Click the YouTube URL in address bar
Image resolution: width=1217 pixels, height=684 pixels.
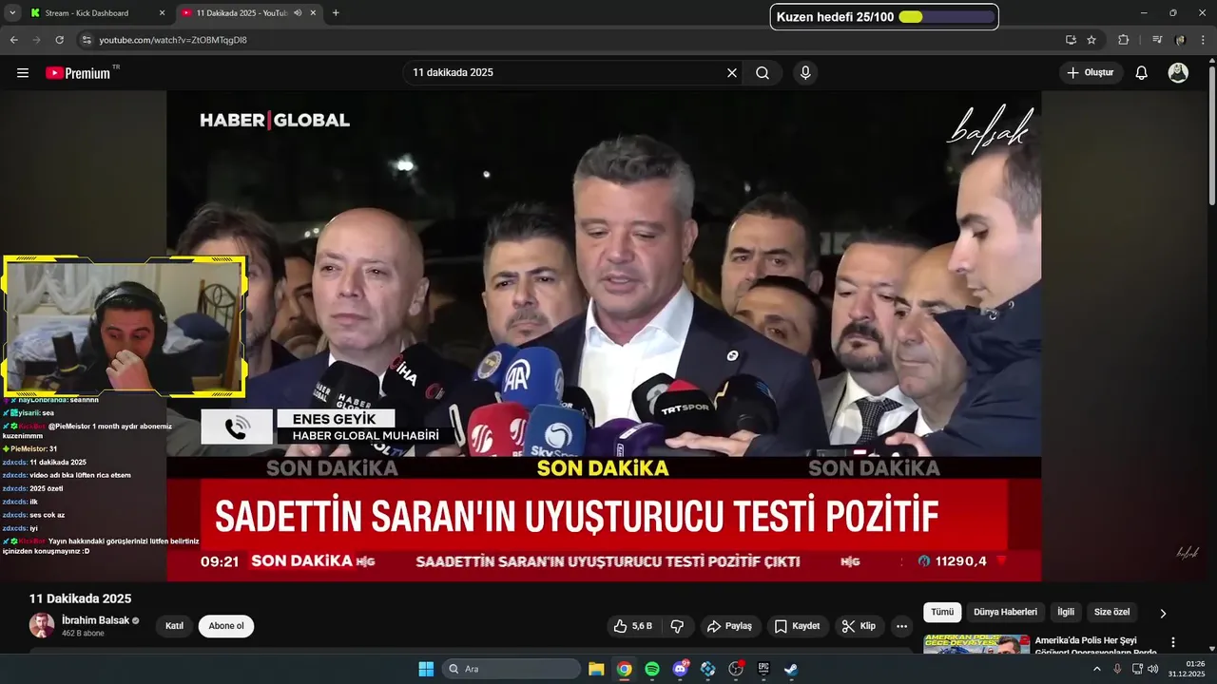click(x=173, y=40)
